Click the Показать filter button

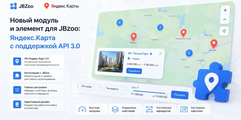[180, 95]
